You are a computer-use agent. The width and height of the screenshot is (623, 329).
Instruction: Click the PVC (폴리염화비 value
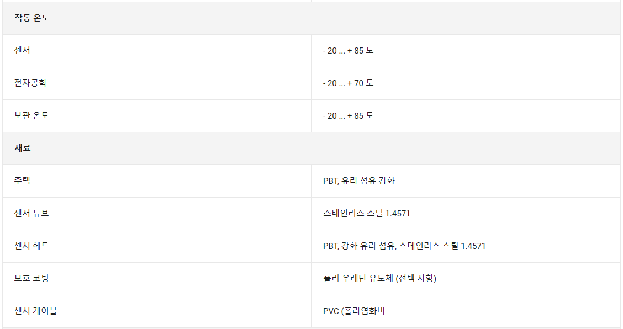pyautogui.click(x=353, y=311)
